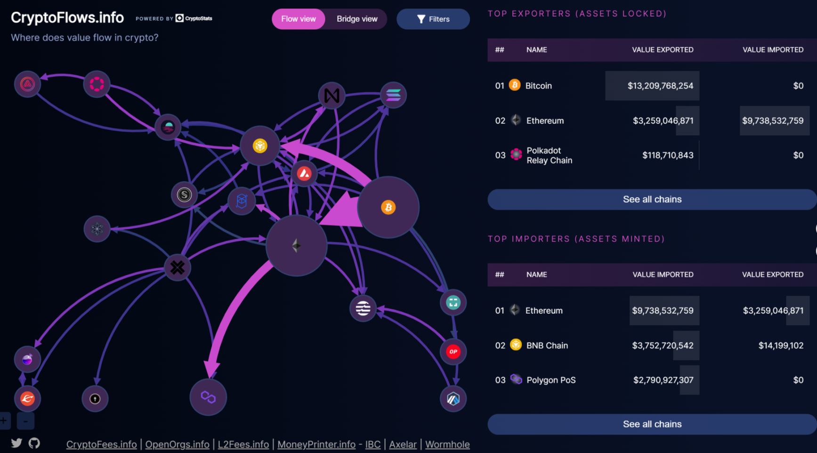817x453 pixels.
Task: Click See all chains under Top Exporters
Action: click(652, 199)
